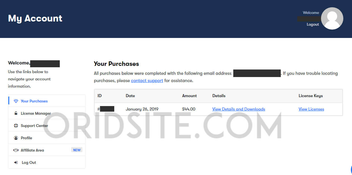Image resolution: width=352 pixels, height=175 pixels.
Task: Open License Manager from the sidebar
Action: coord(47,113)
